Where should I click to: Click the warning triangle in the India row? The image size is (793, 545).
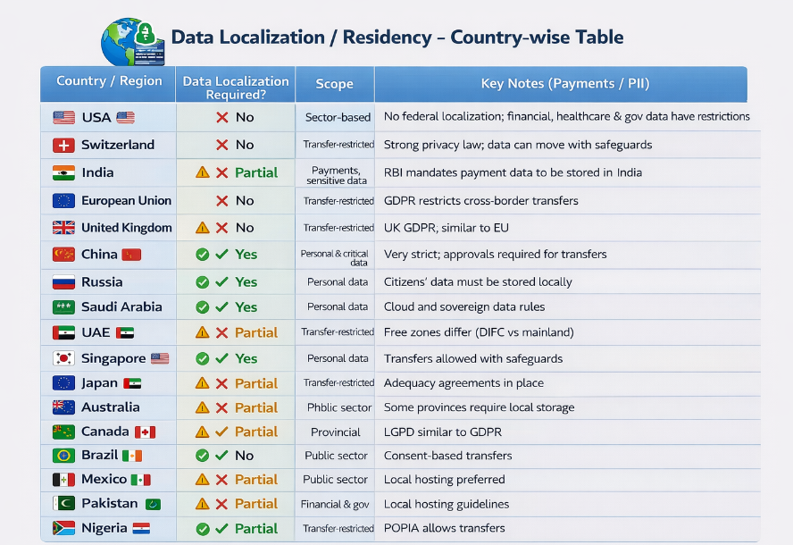coord(203,172)
